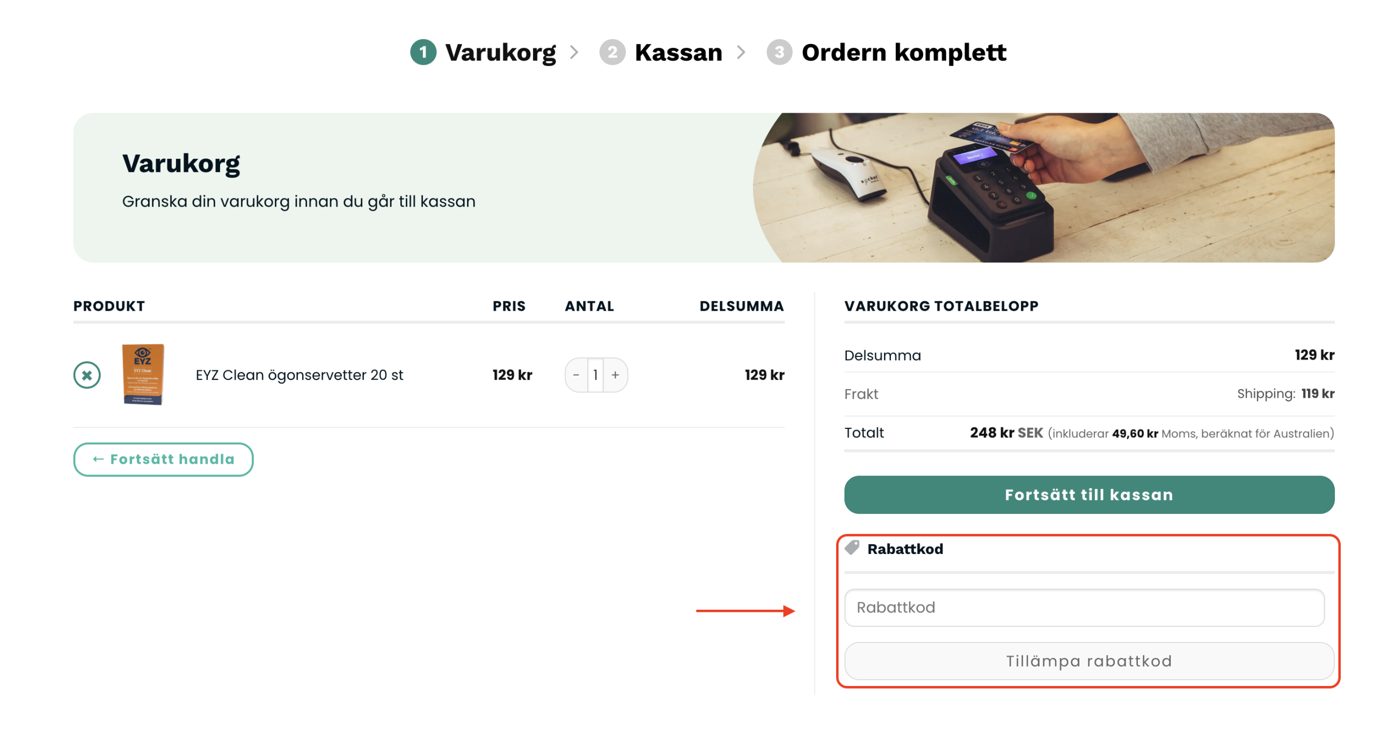The width and height of the screenshot is (1374, 752).
Task: Remove EYZ Clean item with the X icon
Action: tap(86, 375)
